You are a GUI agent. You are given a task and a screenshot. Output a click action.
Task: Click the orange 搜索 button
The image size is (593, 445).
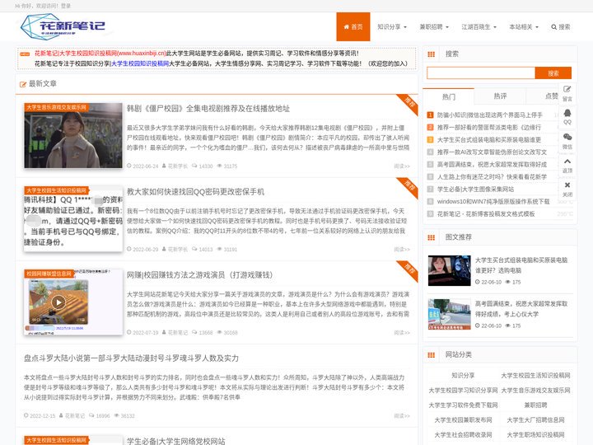tap(553, 73)
